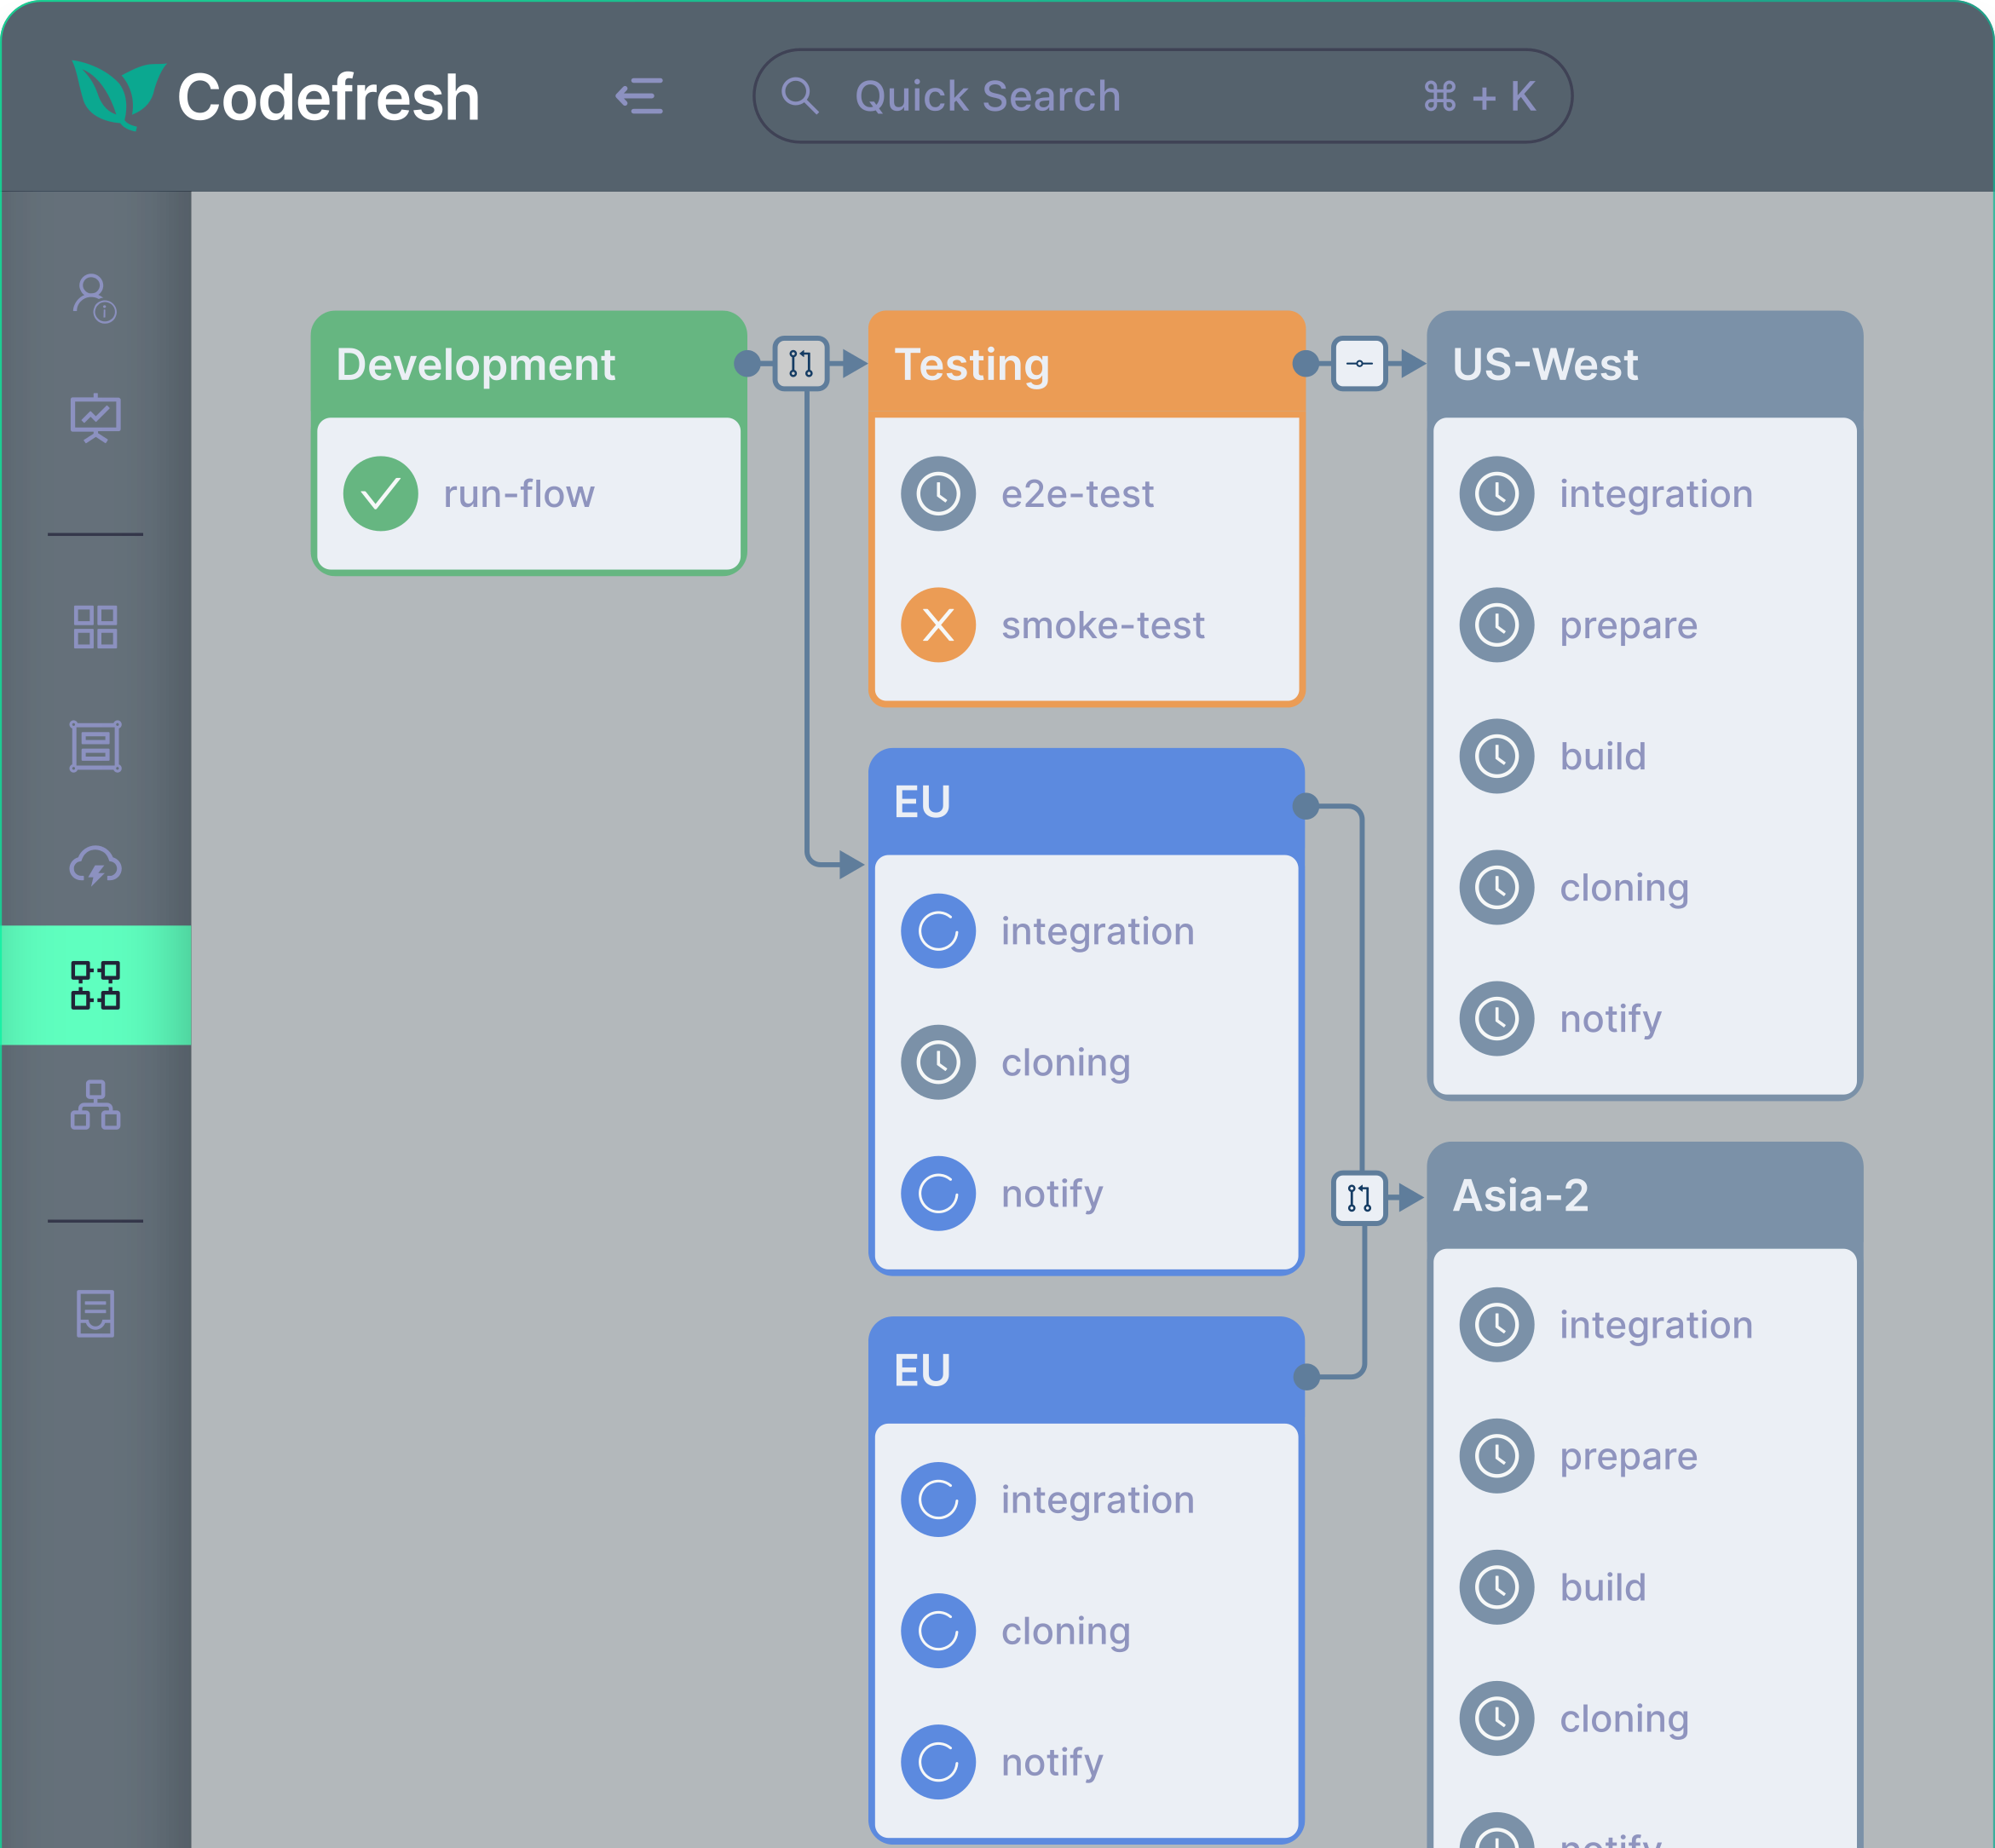Open cloning step in Asia-2
The image size is (1995, 1848).
click(x=1645, y=1718)
